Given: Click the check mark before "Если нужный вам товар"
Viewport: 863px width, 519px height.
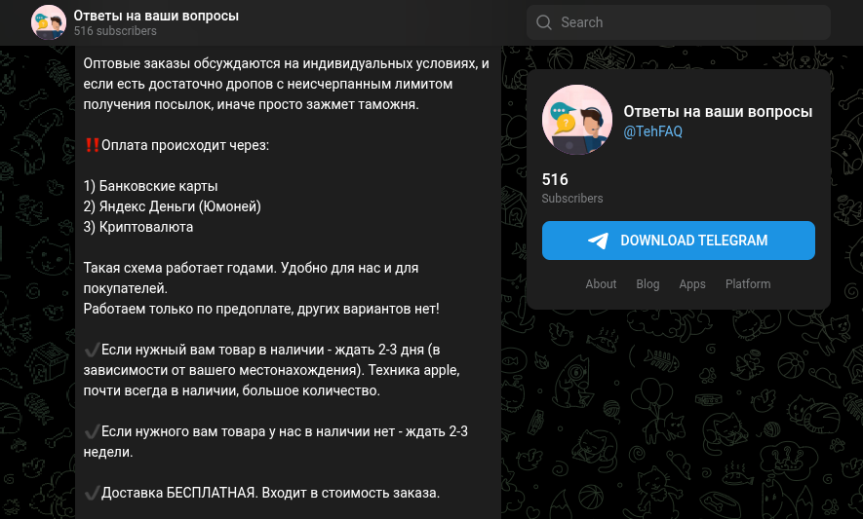Looking at the screenshot, I should pos(92,350).
